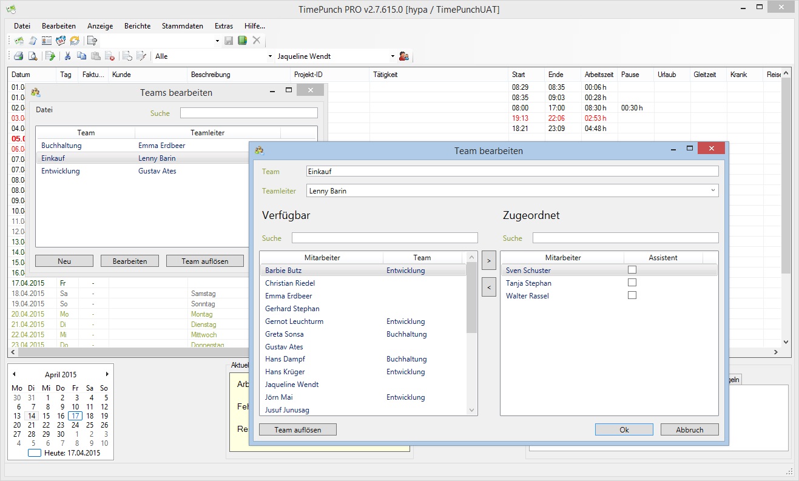Open the Anzeige menu

point(100,26)
